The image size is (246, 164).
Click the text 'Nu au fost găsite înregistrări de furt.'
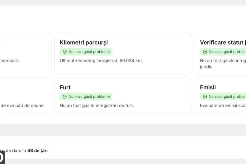pyautogui.click(x=97, y=105)
